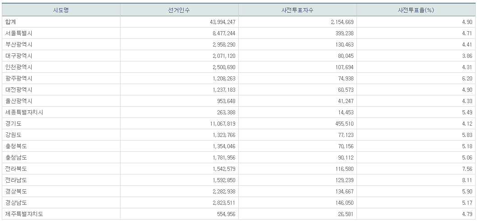Click the 부산광역시 row name

pos(19,44)
